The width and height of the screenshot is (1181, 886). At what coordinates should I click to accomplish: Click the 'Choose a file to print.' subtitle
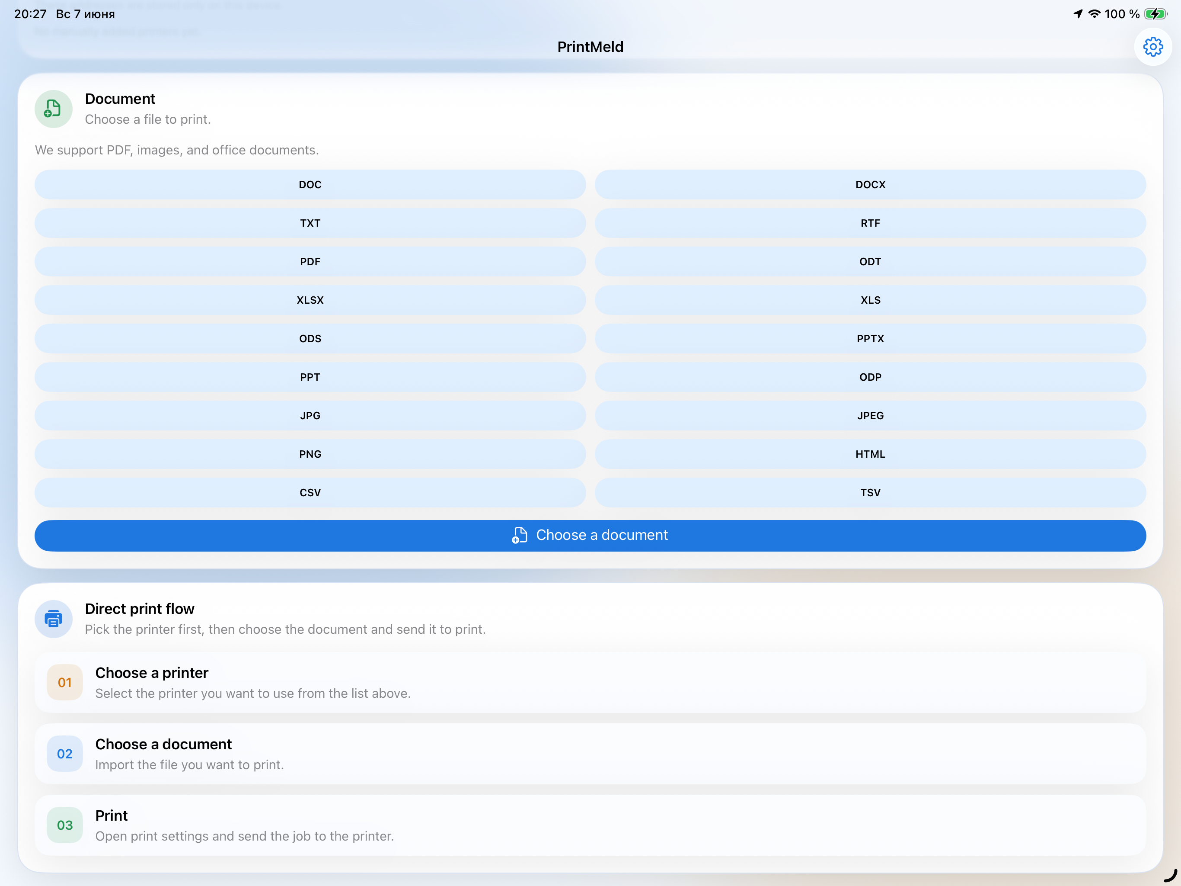pyautogui.click(x=148, y=119)
